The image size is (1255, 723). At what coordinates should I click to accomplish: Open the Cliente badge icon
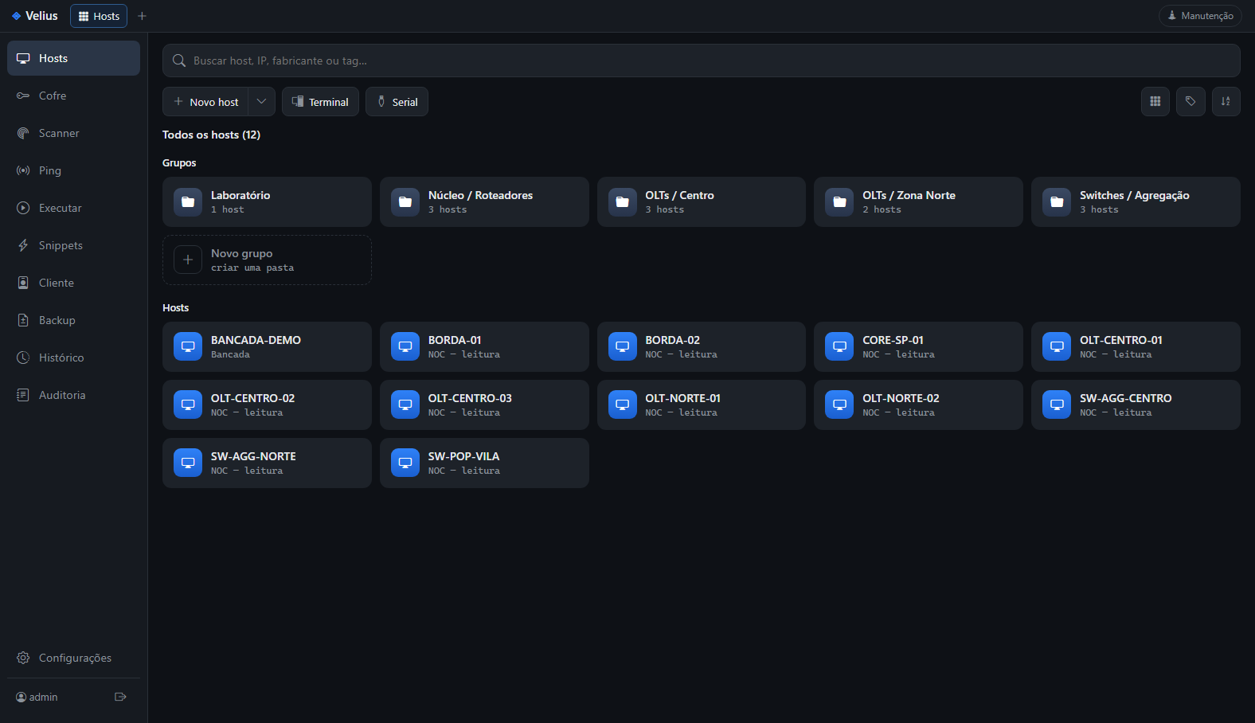pyautogui.click(x=23, y=283)
